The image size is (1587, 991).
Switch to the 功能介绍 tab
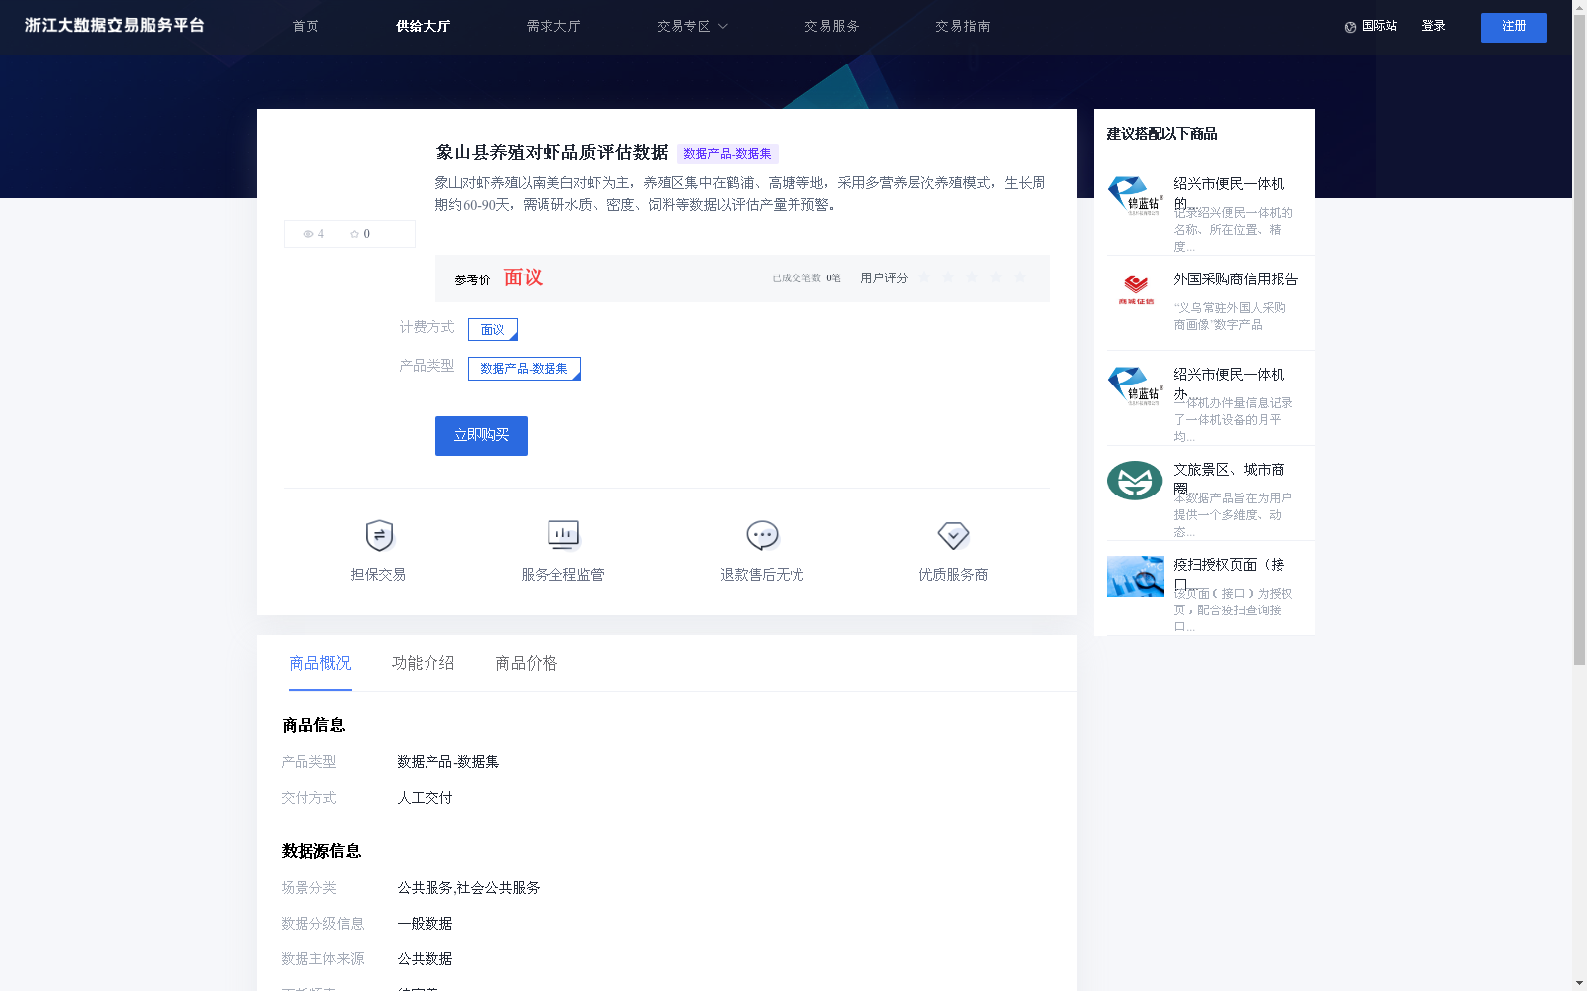pos(424,663)
